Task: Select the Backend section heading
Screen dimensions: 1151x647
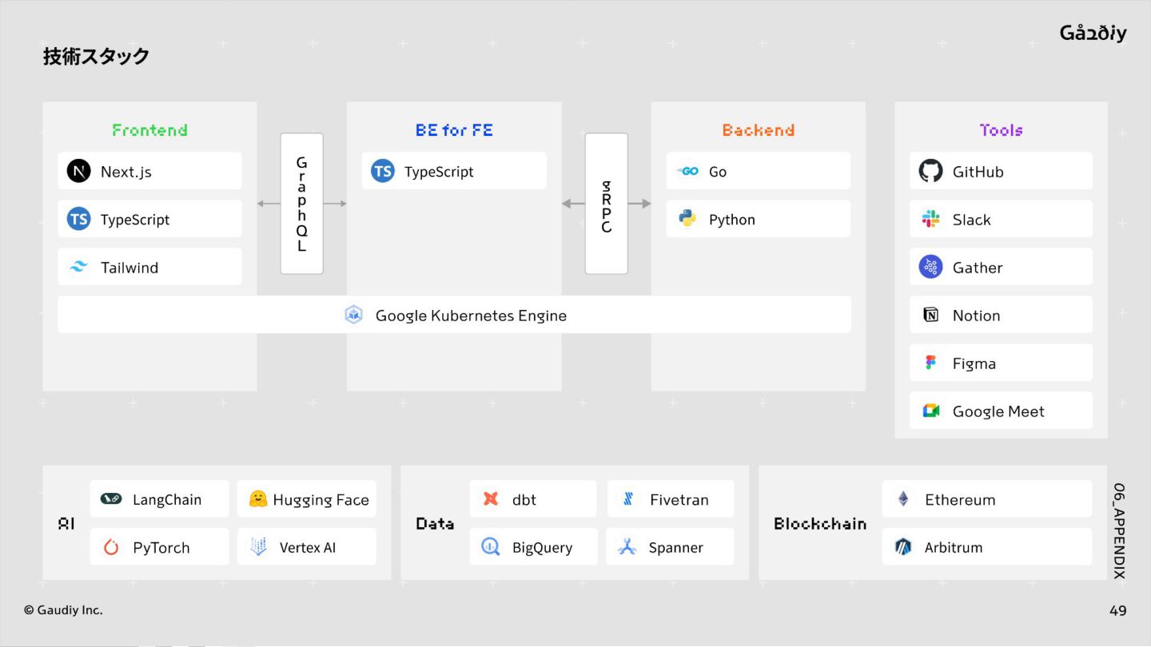Action: 758,130
